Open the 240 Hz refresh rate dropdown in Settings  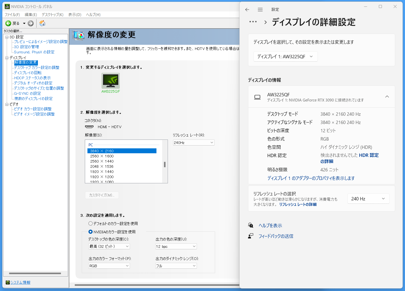click(368, 199)
